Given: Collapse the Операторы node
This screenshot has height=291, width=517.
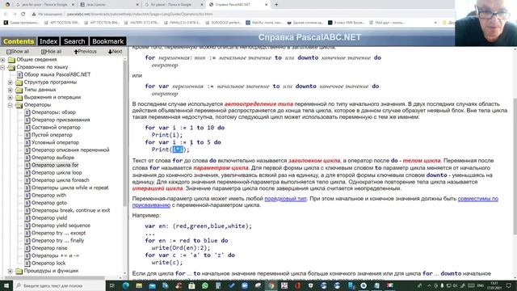Looking at the screenshot, I should [x=11, y=105].
